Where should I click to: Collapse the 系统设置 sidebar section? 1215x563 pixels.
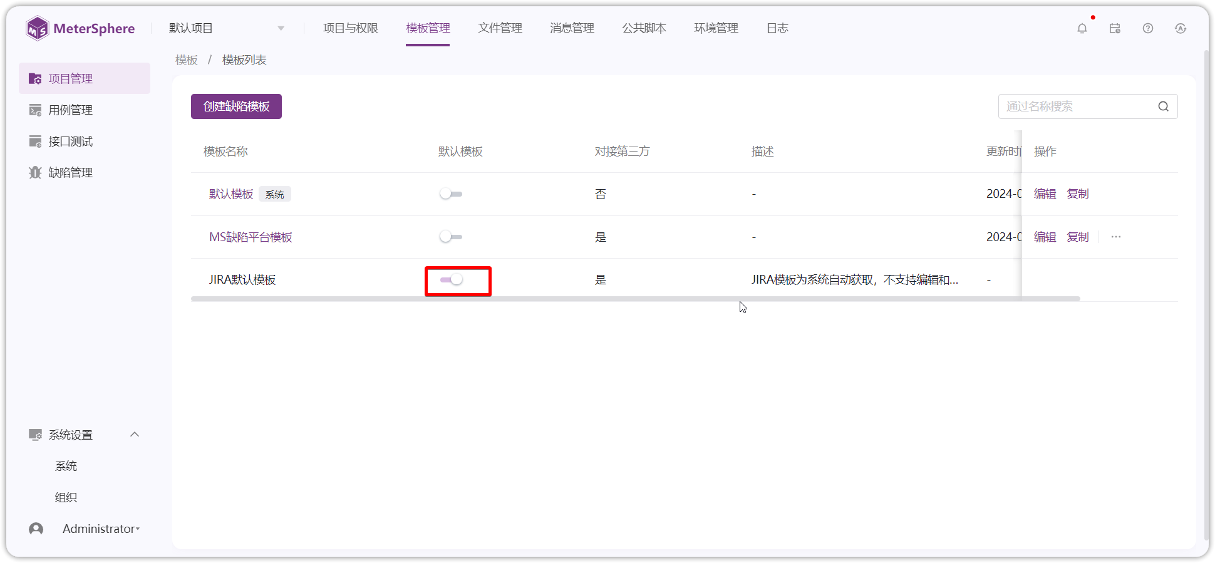tap(134, 434)
